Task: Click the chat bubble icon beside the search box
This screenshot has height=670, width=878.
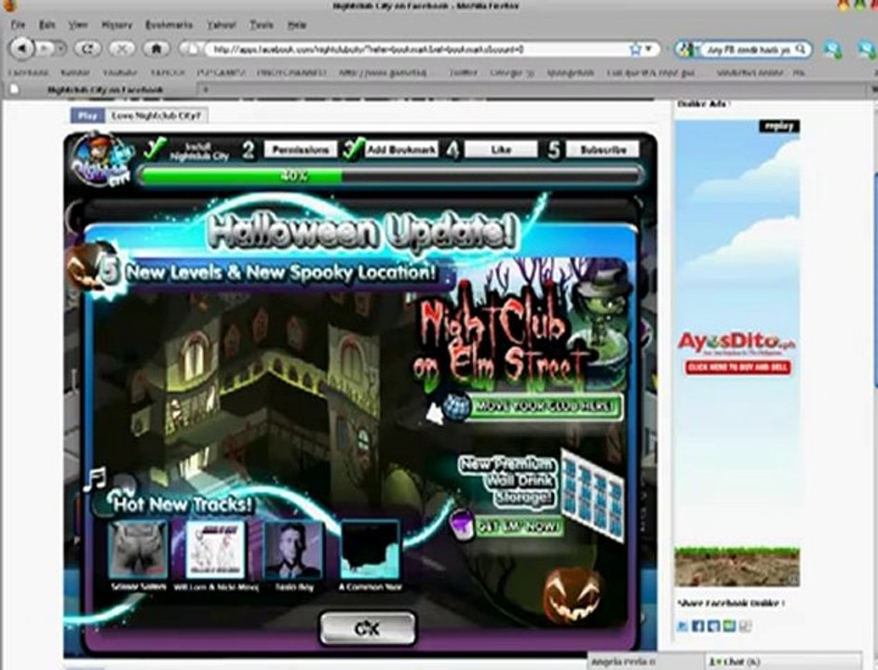Action: coord(832,49)
